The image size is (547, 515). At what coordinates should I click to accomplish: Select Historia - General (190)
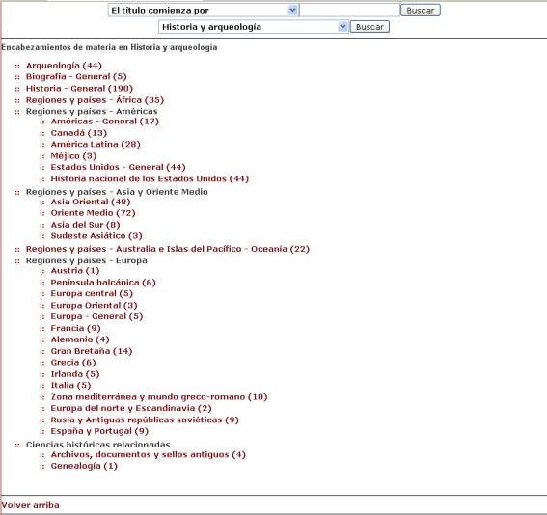pos(79,89)
